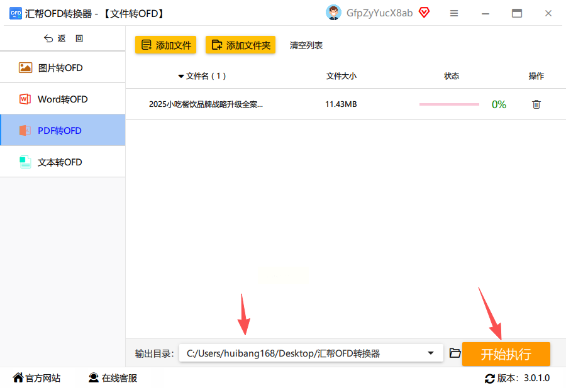Switch to 图片转OFD mode

coord(63,67)
